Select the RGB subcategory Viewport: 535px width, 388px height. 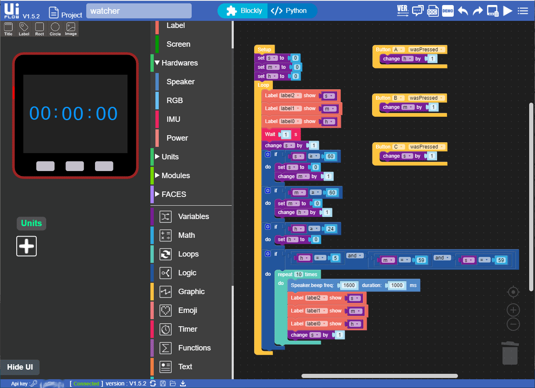coord(175,100)
